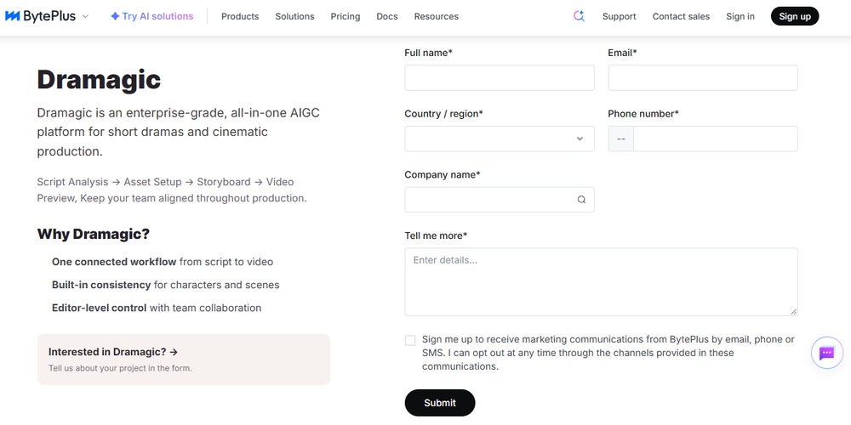
Task: Click 'Editor-level control' bullet text
Action: tap(100, 308)
